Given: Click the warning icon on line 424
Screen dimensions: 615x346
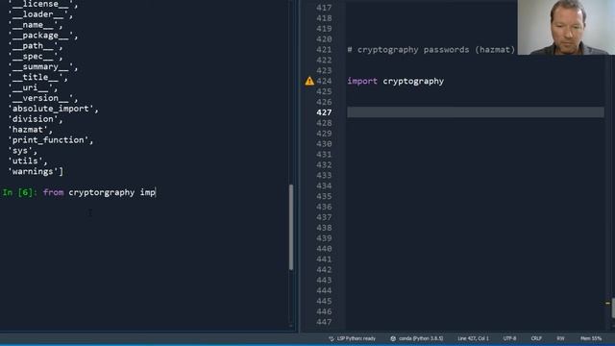Looking at the screenshot, I should click(x=309, y=81).
